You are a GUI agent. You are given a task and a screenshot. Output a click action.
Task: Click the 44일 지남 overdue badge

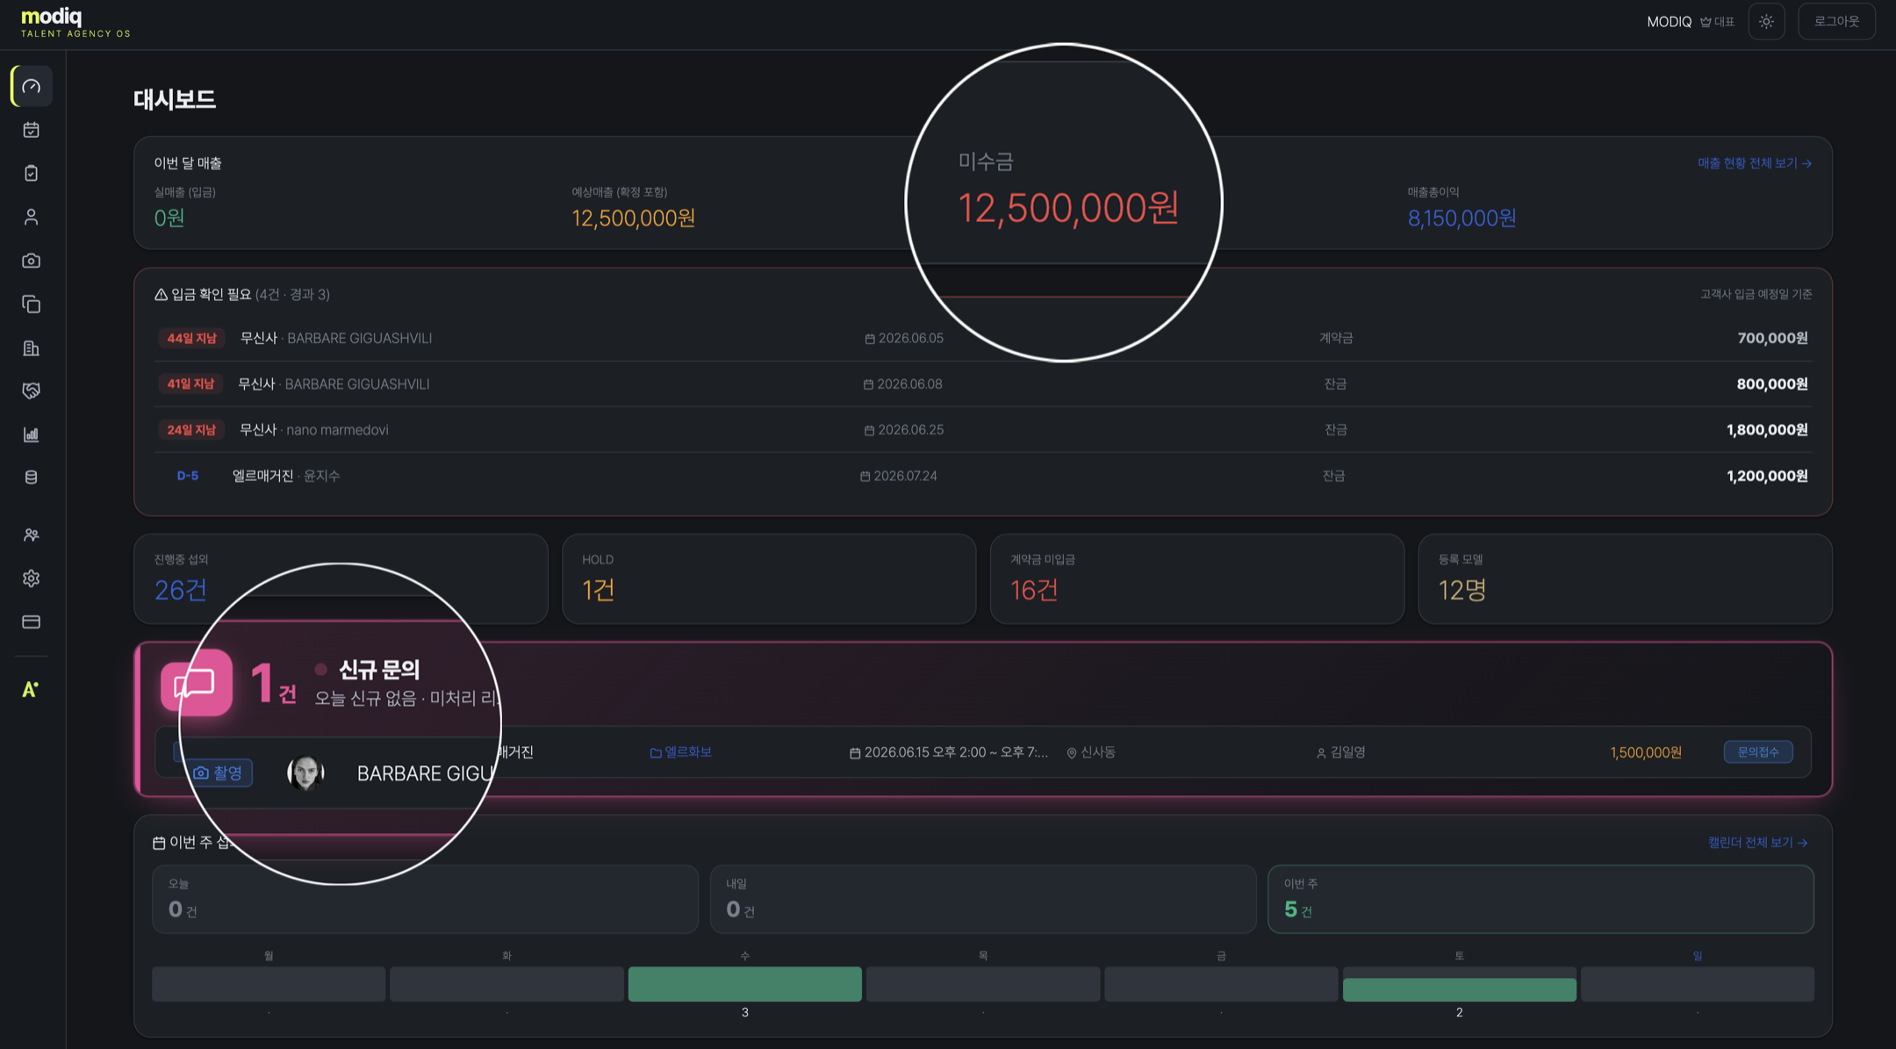[191, 338]
